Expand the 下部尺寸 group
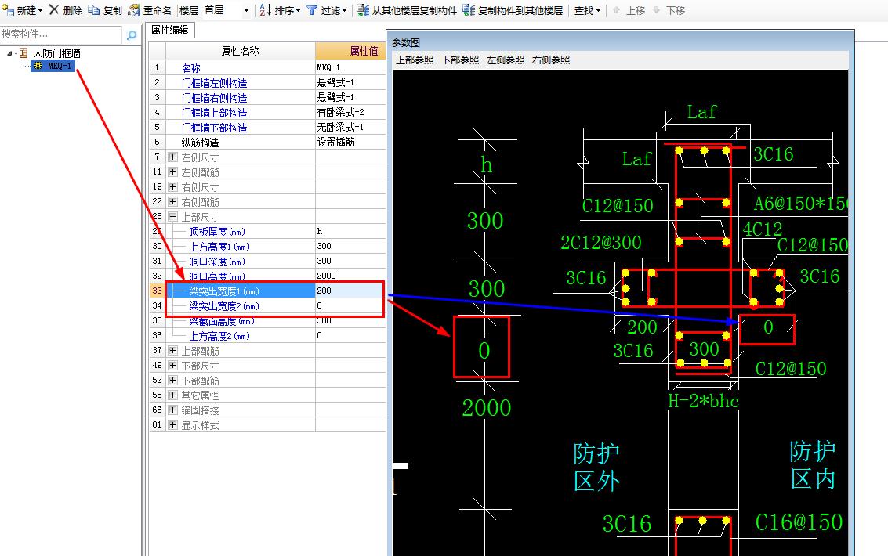Screen dimensions: 888x556 tap(172, 366)
